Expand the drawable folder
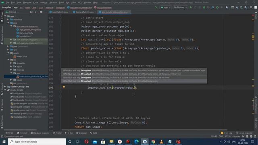Viewport: 258px width, 145px height. (11, 63)
